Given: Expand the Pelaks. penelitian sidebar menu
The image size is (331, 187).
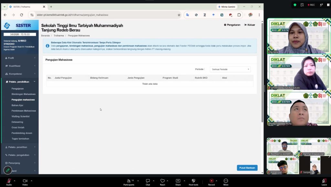Looking at the screenshot, I should tap(20, 147).
